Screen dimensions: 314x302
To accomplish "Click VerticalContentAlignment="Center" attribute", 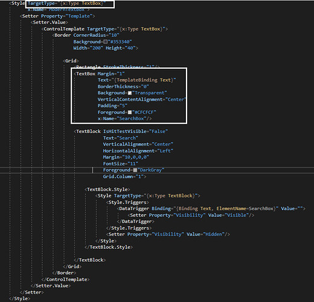I will (142, 100).
